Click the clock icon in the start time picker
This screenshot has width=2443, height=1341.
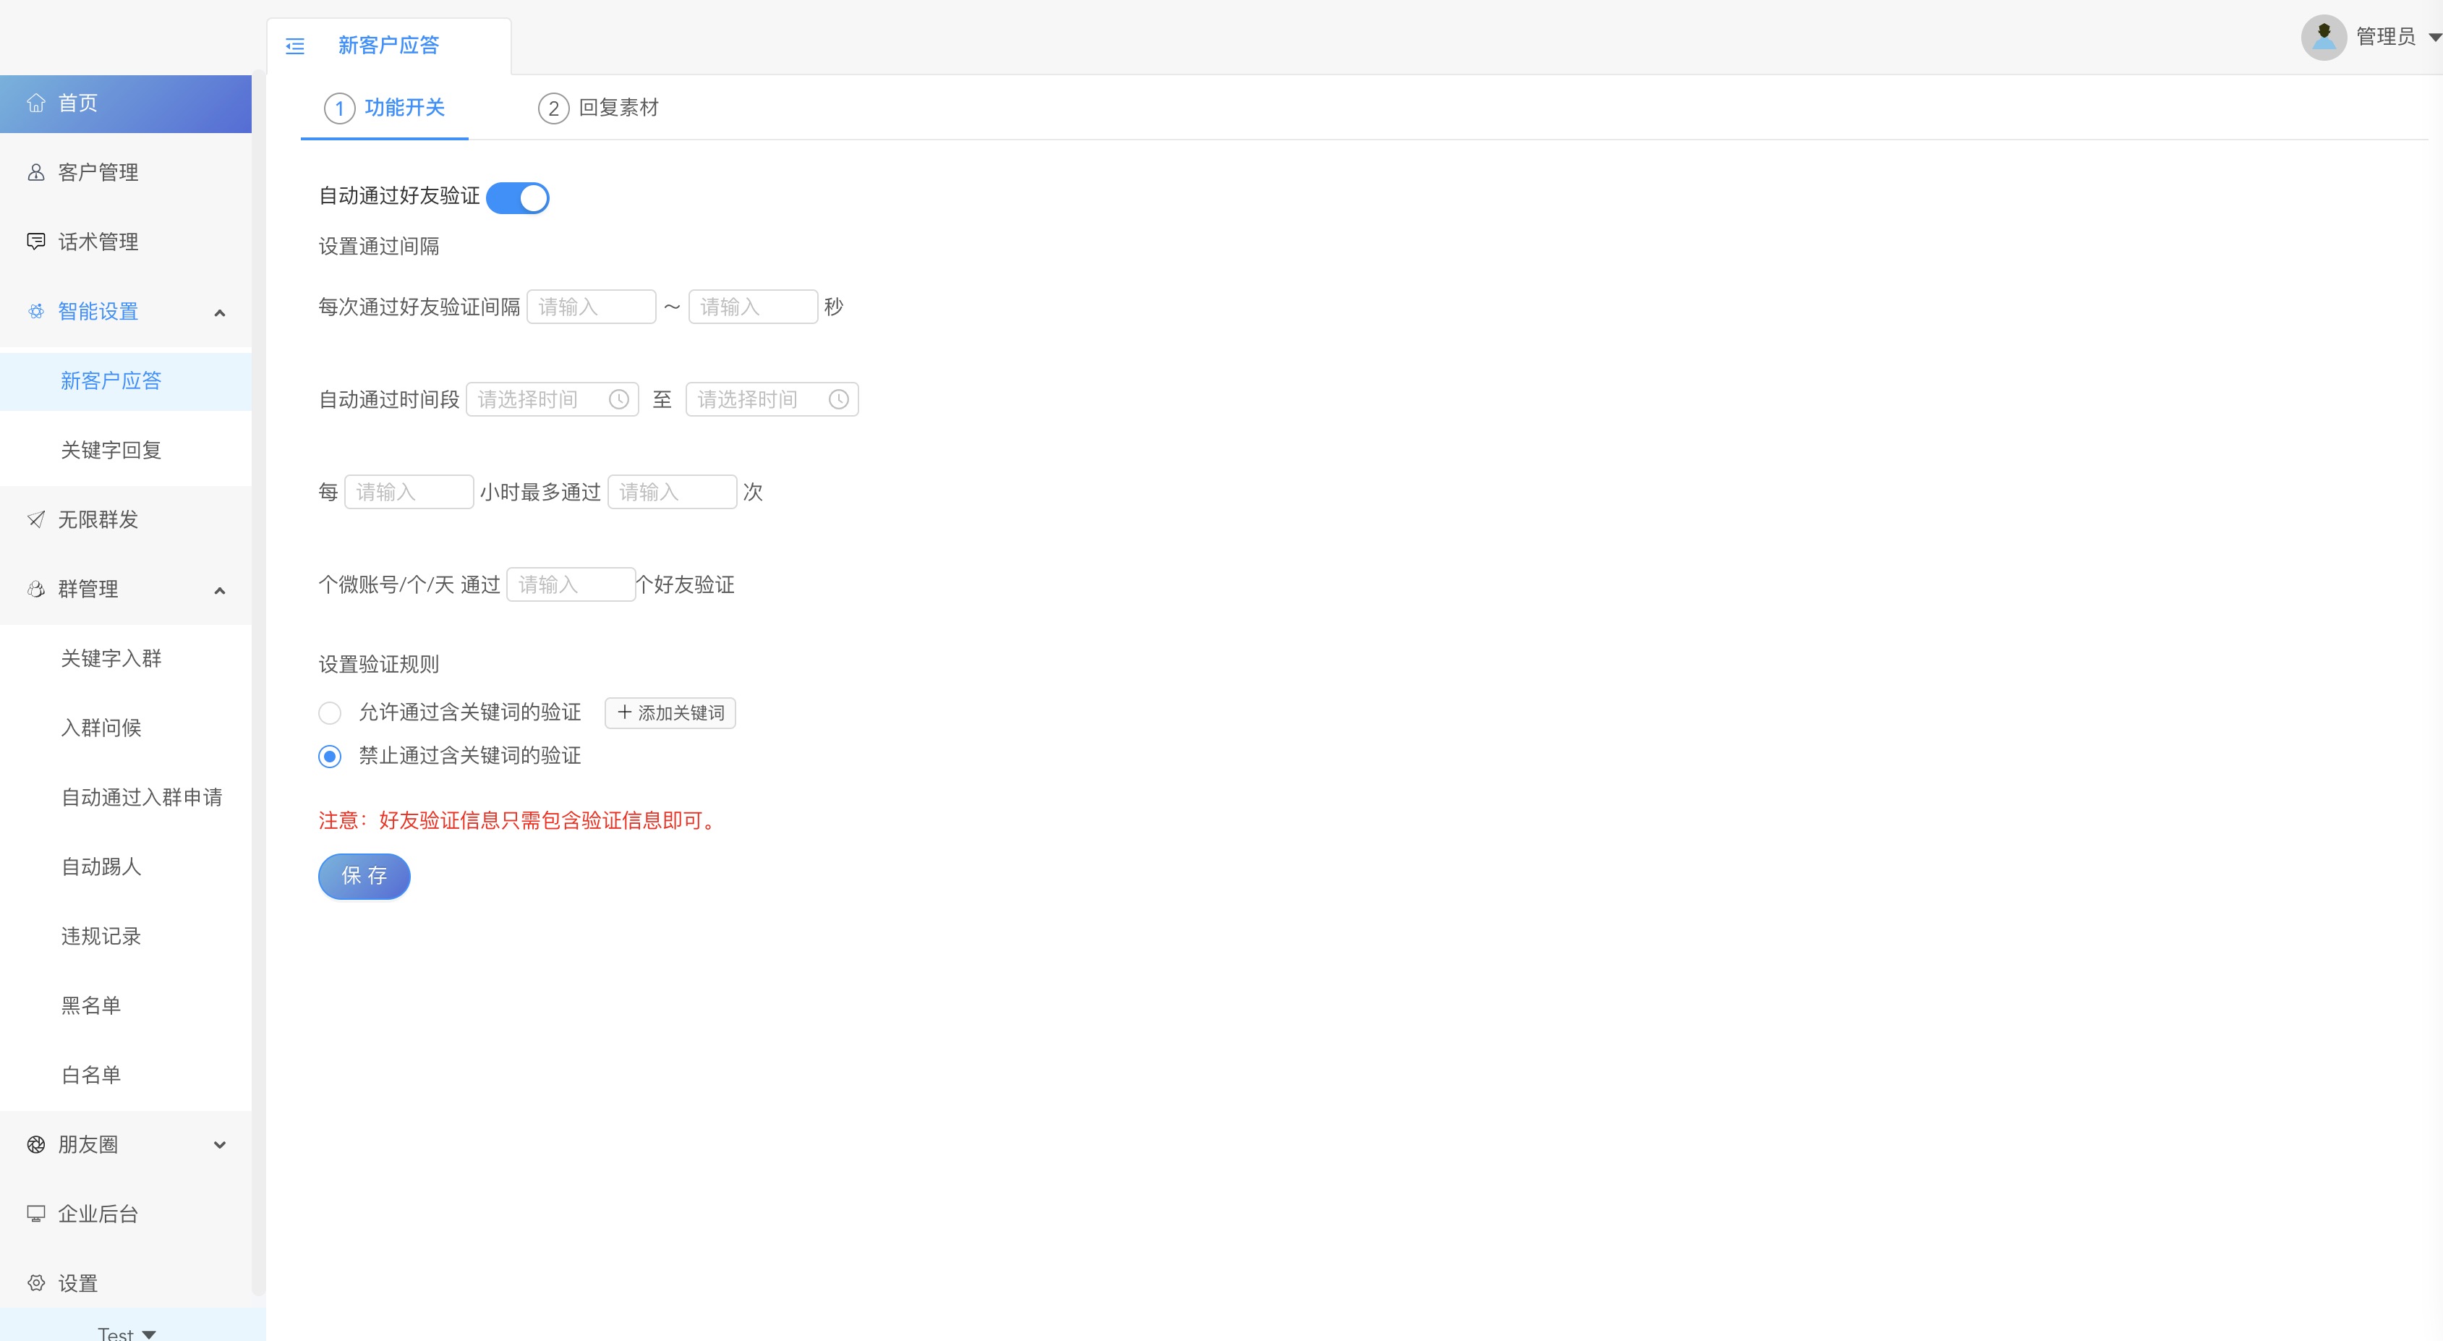click(618, 399)
